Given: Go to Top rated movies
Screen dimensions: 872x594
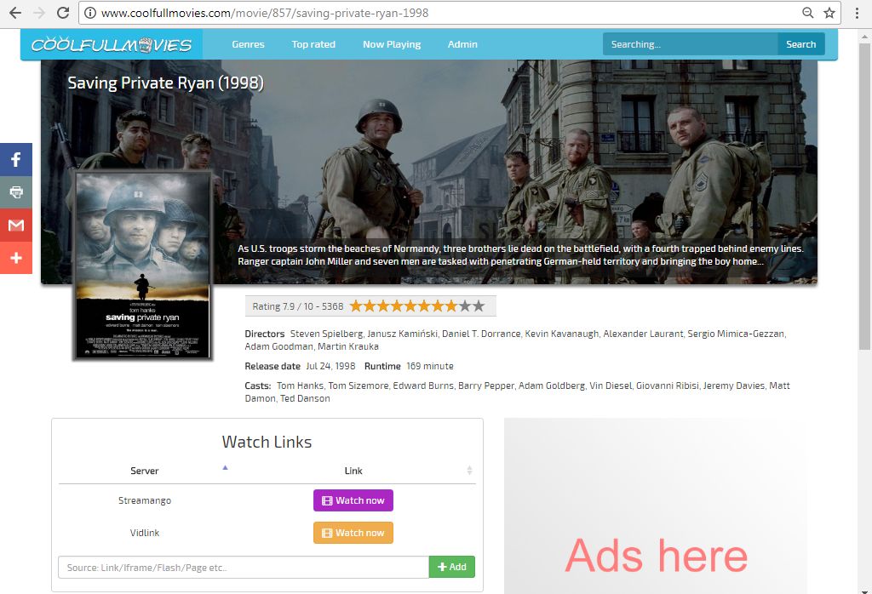Looking at the screenshot, I should pyautogui.click(x=313, y=44).
